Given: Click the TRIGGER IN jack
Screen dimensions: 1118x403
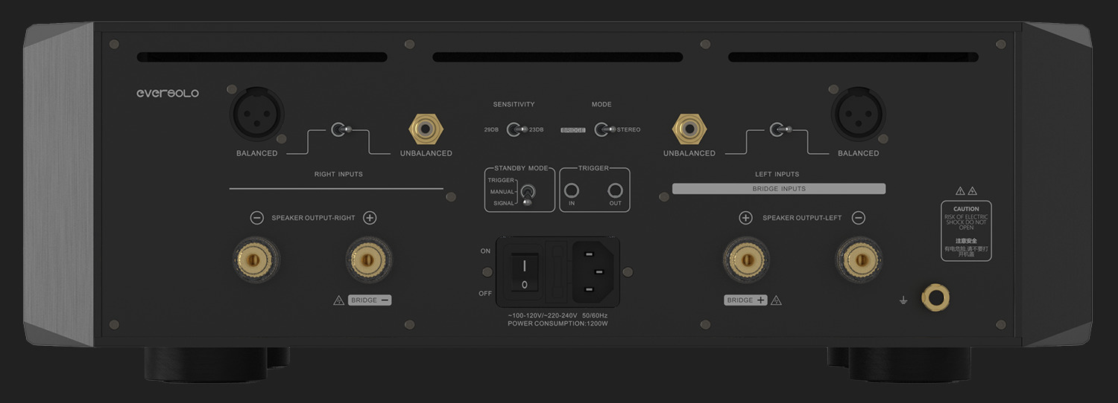Looking at the screenshot, I should (572, 190).
